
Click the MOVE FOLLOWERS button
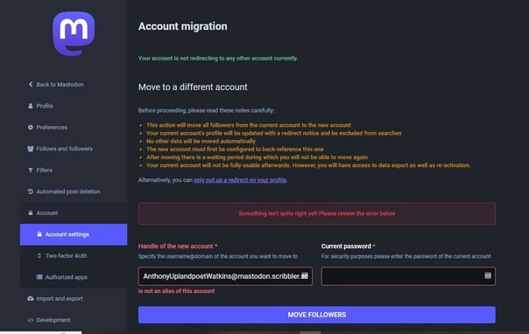coord(317,315)
